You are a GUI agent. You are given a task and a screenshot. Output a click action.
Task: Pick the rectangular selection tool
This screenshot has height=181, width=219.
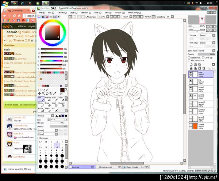click(40, 90)
